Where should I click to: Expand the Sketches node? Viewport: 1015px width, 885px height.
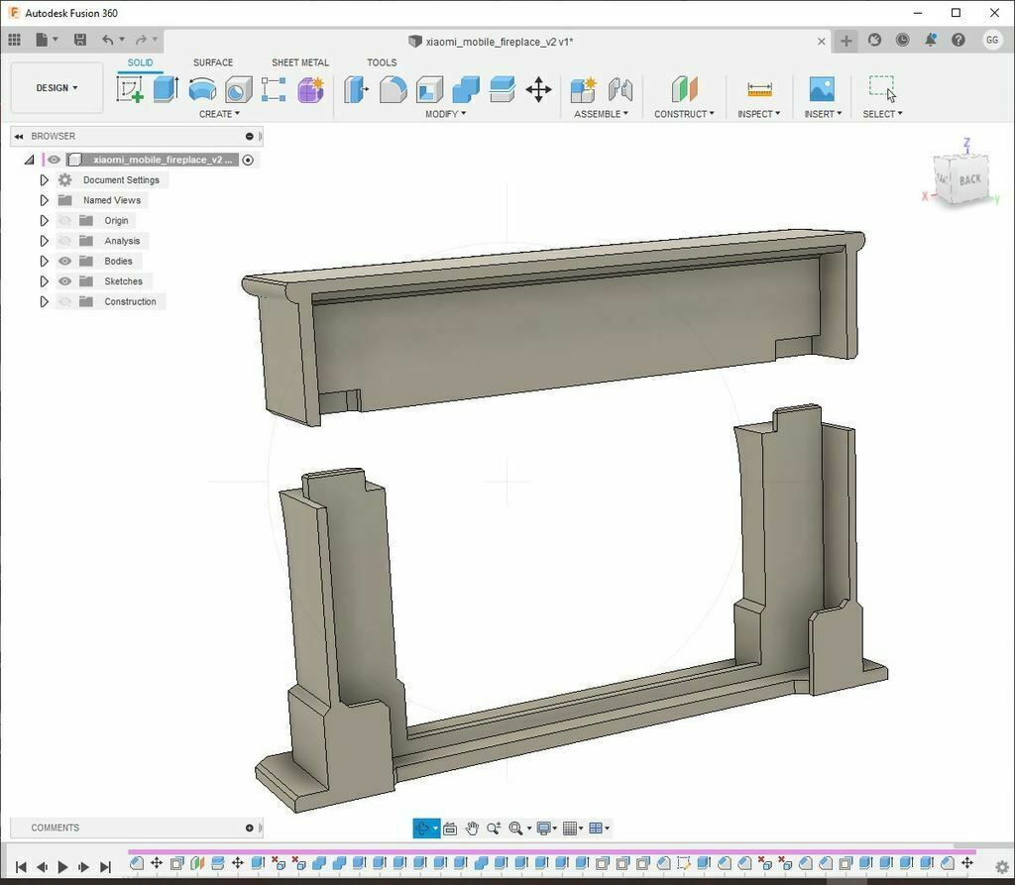click(44, 281)
